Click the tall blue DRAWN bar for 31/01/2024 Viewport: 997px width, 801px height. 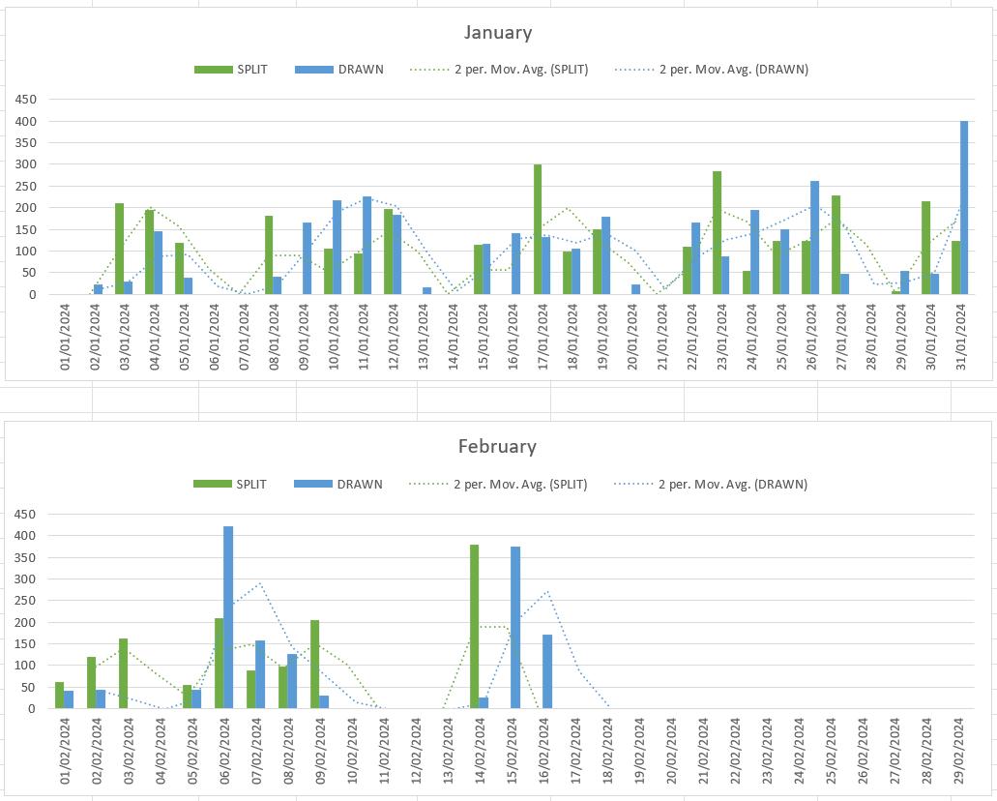click(x=964, y=207)
